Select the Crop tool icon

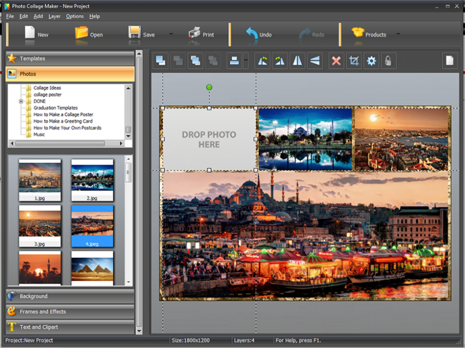tap(354, 61)
